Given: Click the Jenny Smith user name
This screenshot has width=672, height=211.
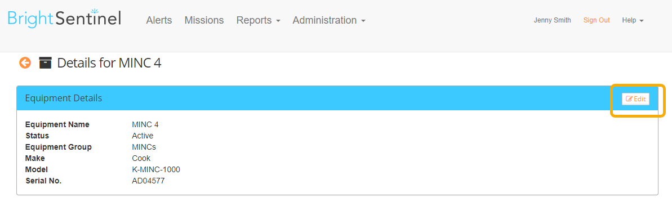Looking at the screenshot, I should click(x=552, y=20).
